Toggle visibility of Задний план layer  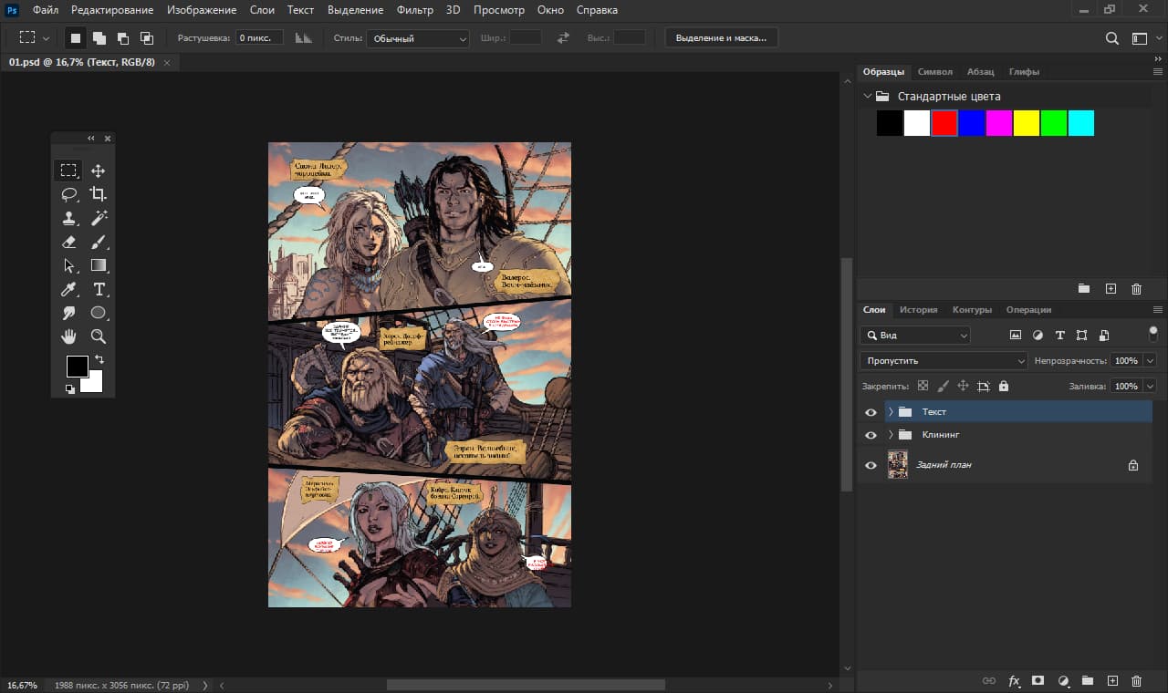[871, 465]
